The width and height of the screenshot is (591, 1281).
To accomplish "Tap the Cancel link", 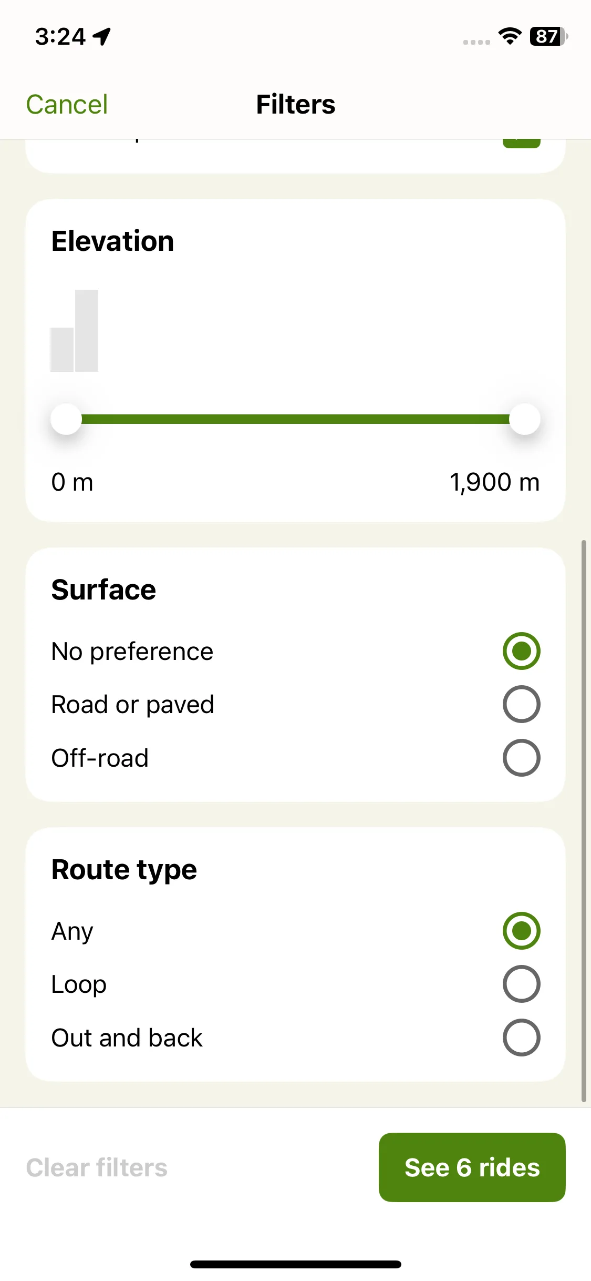I will [67, 104].
